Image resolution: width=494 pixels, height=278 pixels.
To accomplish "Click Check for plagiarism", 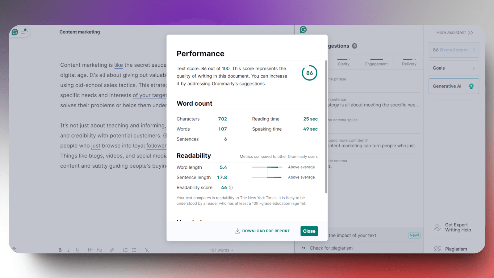I will tap(331, 248).
